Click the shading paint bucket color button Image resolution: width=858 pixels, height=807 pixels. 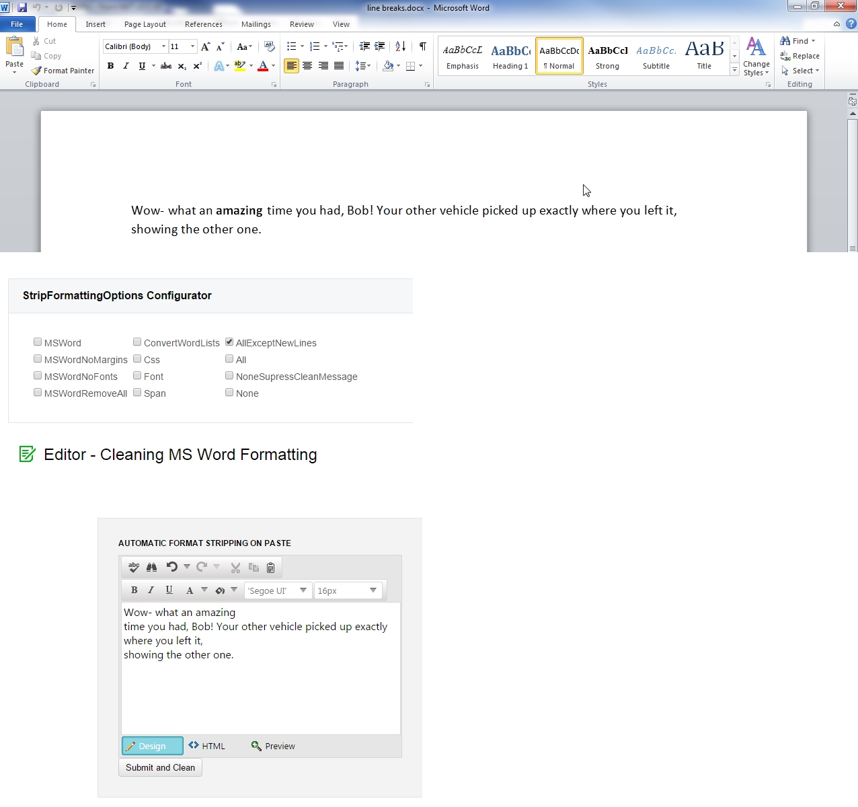388,66
